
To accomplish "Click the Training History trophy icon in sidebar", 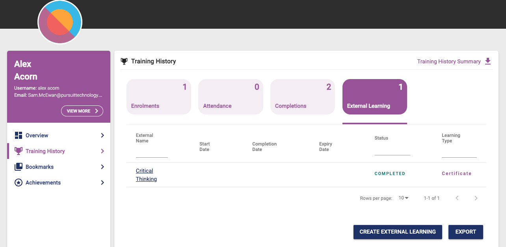I will pyautogui.click(x=19, y=151).
